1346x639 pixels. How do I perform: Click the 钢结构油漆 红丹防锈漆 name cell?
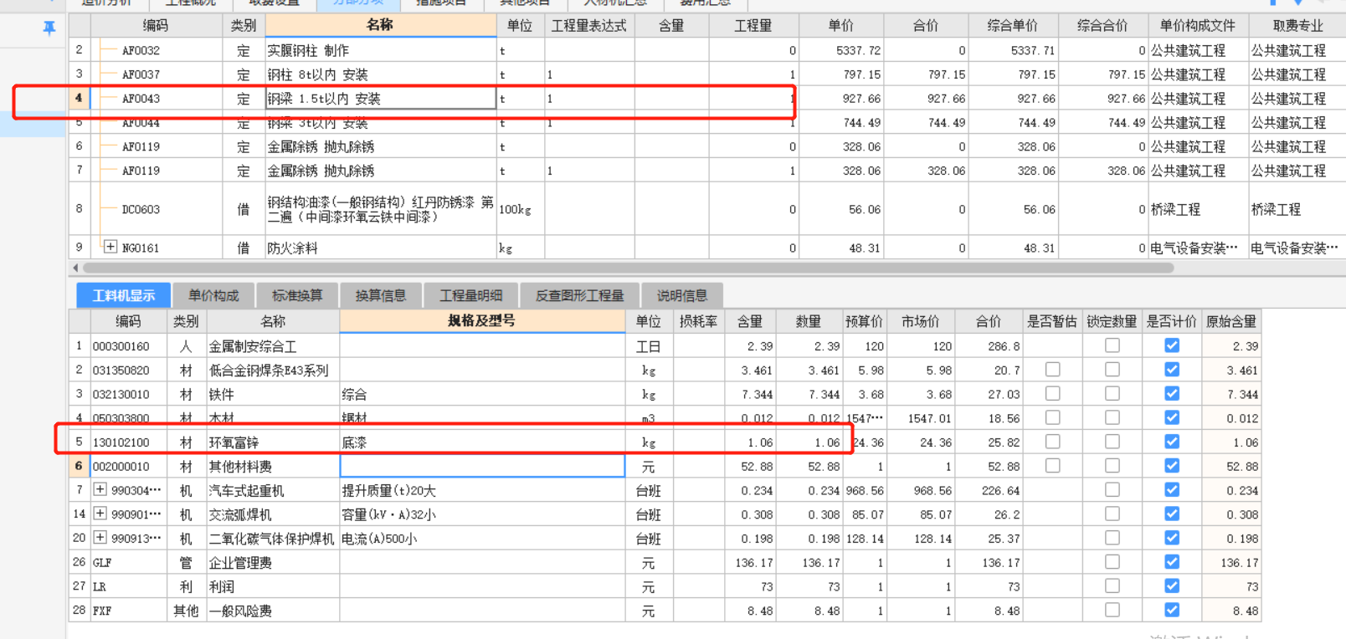381,209
